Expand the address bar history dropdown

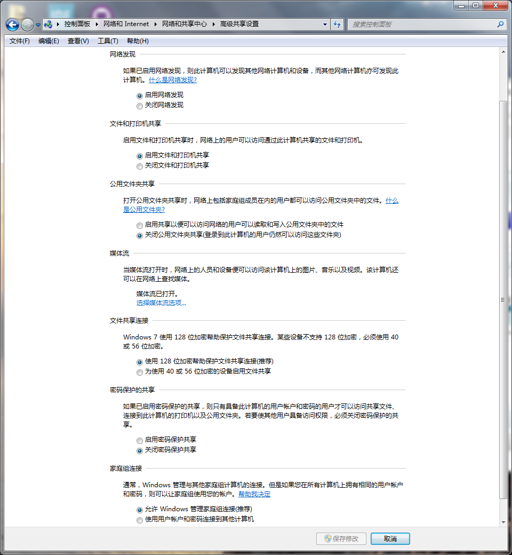pyautogui.click(x=325, y=25)
